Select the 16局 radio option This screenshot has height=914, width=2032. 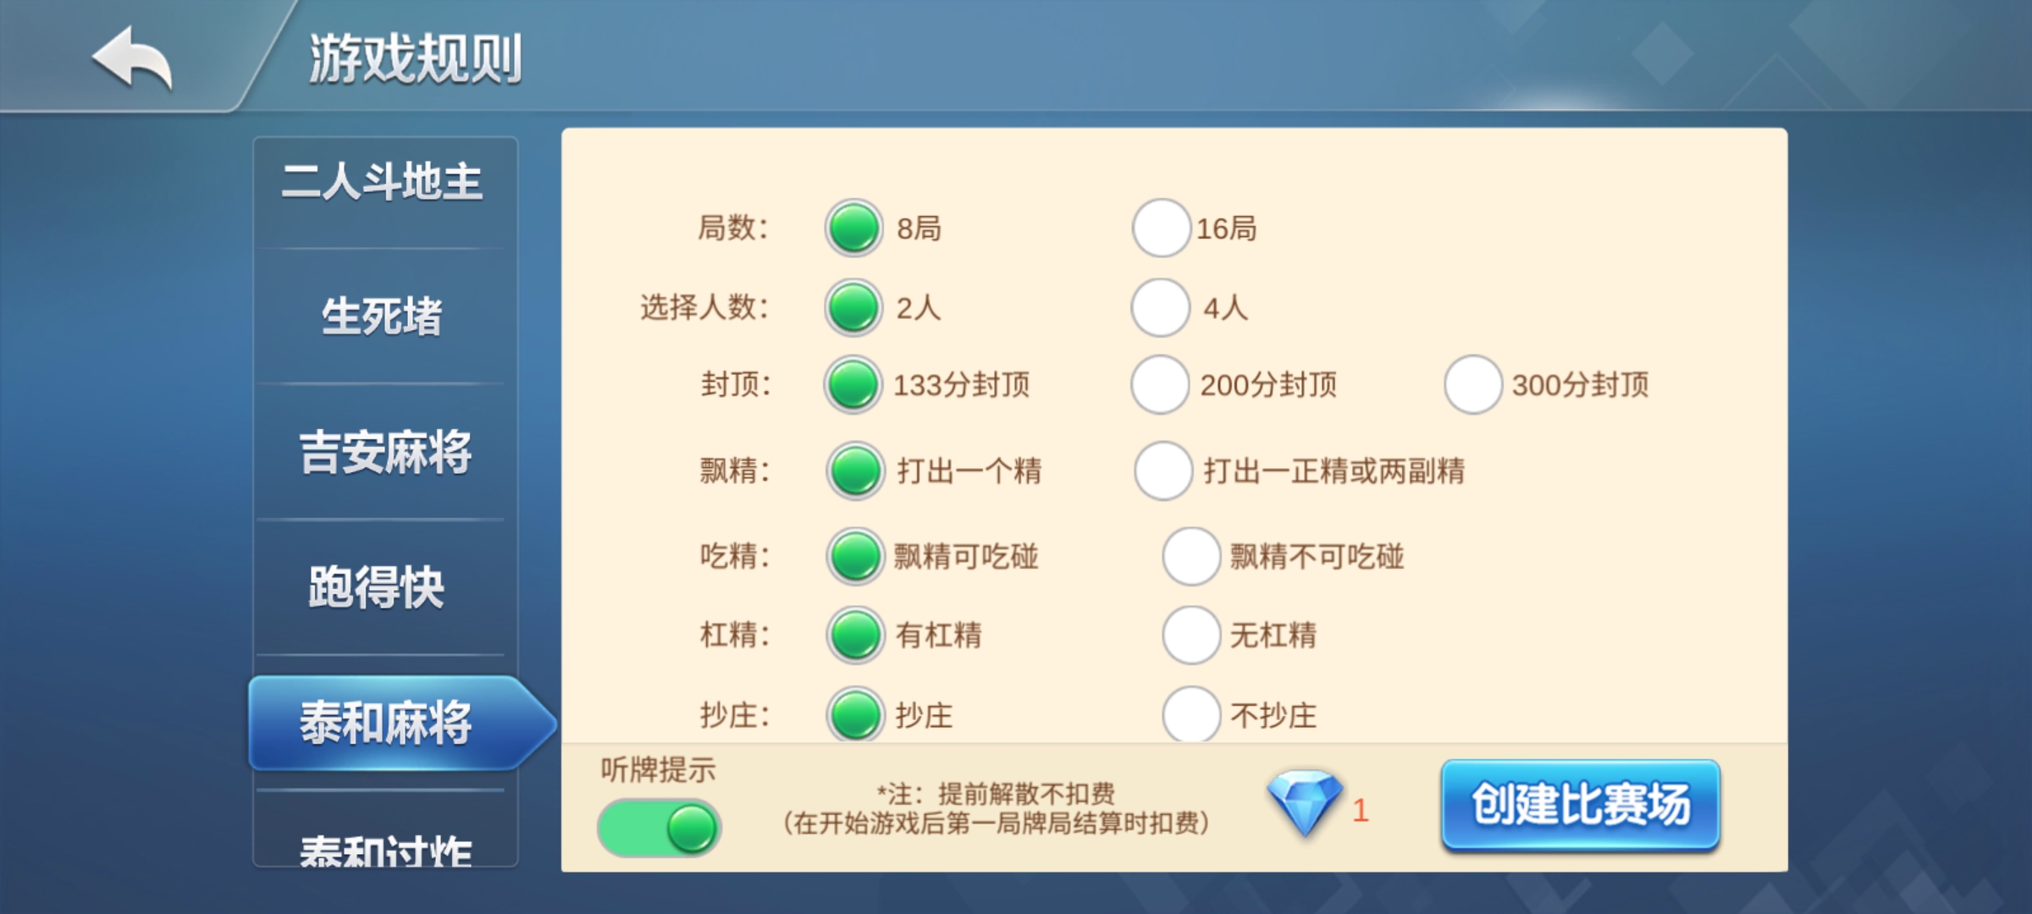pos(1160,228)
